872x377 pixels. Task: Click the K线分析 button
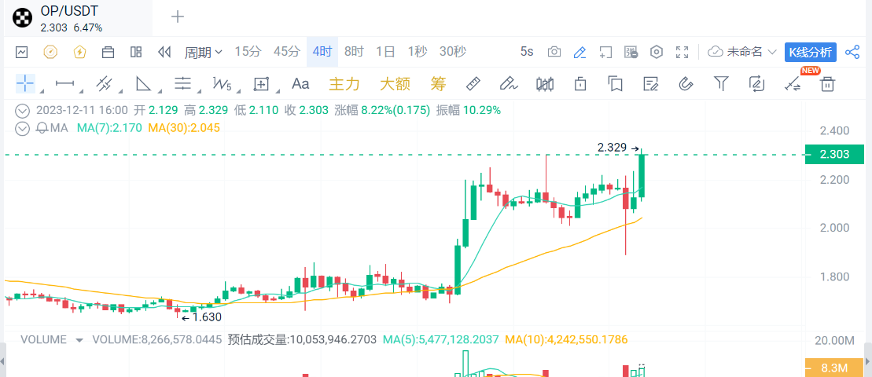pyautogui.click(x=810, y=52)
